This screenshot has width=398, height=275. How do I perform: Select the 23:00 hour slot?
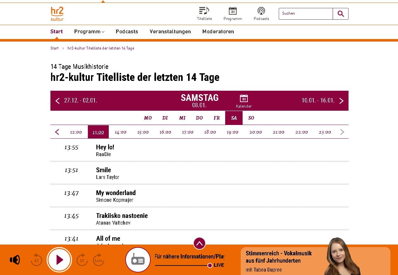325,132
